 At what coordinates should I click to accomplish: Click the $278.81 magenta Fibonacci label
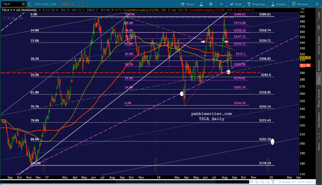coord(240,78)
